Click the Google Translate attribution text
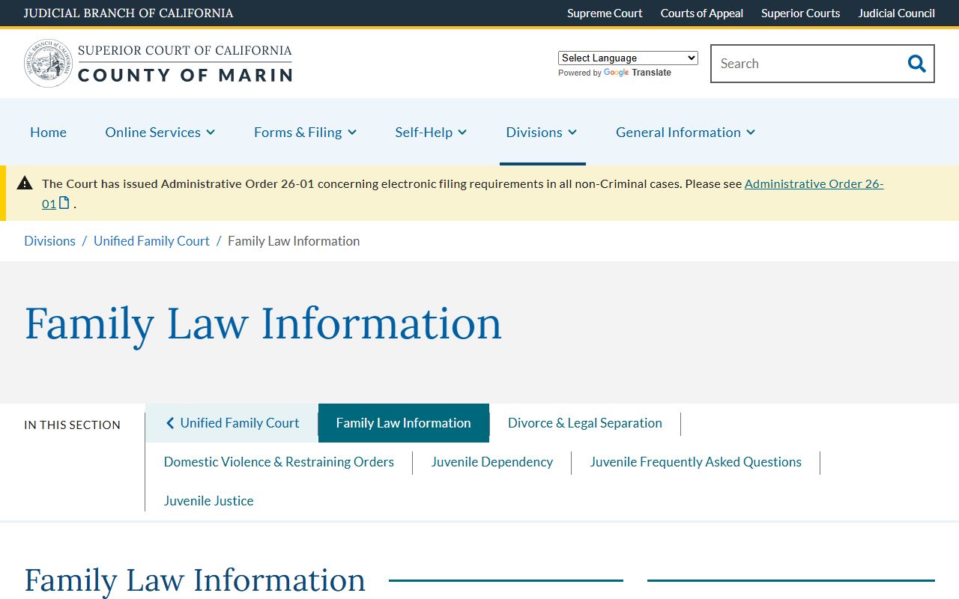Image resolution: width=959 pixels, height=599 pixels. point(614,73)
